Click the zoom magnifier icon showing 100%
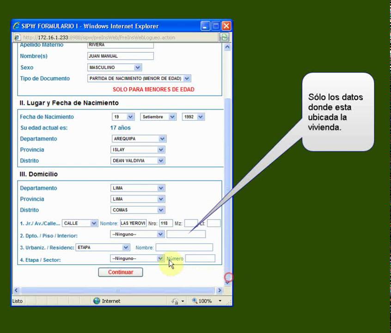391x333 pixels. (195, 301)
